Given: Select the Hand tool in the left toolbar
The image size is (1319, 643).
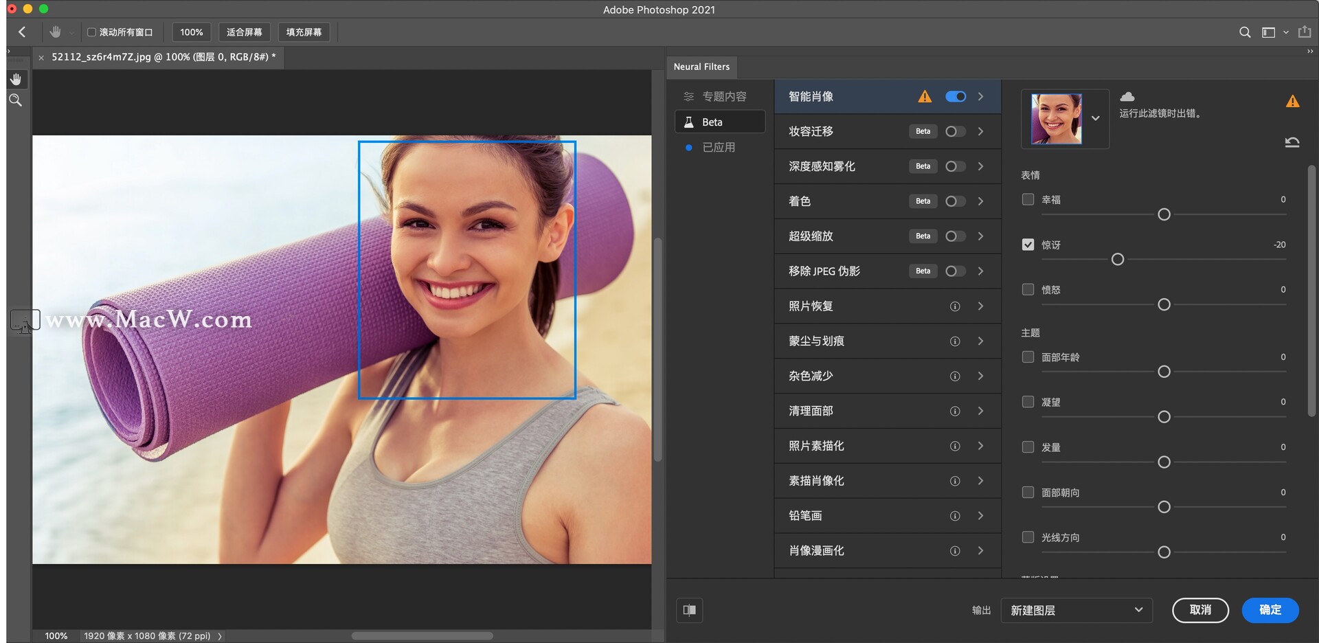Looking at the screenshot, I should pos(16,78).
